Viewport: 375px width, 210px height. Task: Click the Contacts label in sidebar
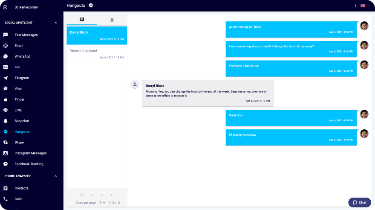22,188
